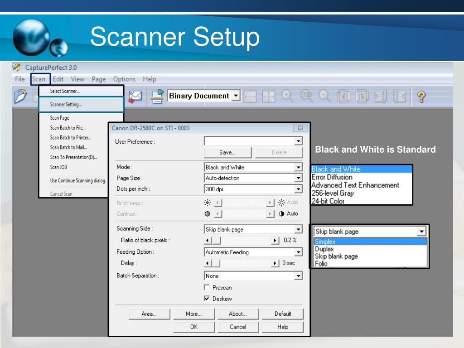
Task: Open the Page menu
Action: click(x=98, y=79)
